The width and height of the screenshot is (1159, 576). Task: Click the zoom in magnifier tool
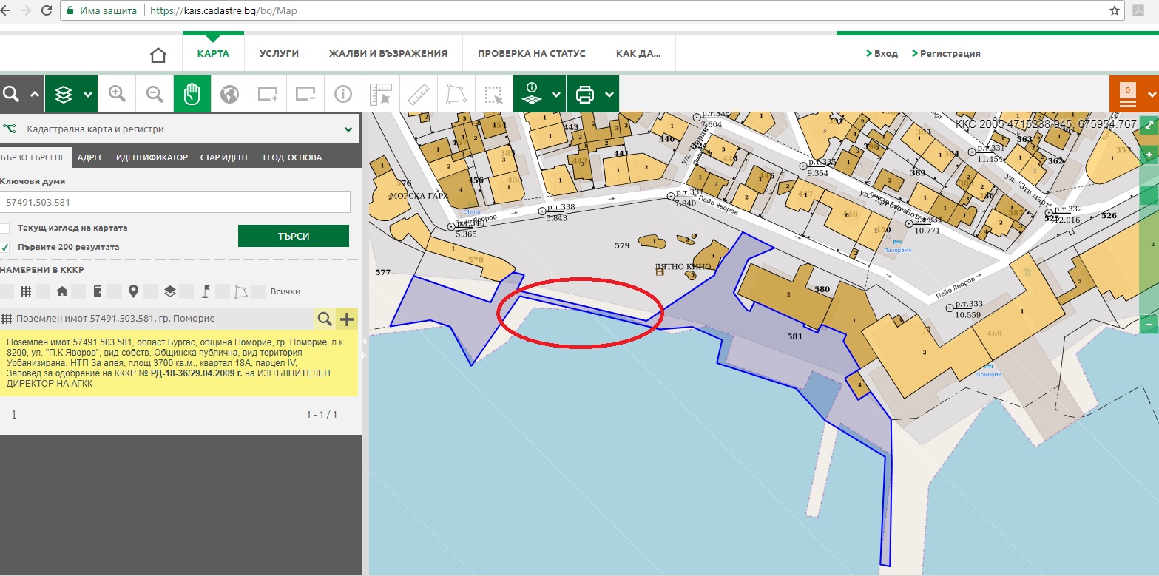click(x=117, y=94)
